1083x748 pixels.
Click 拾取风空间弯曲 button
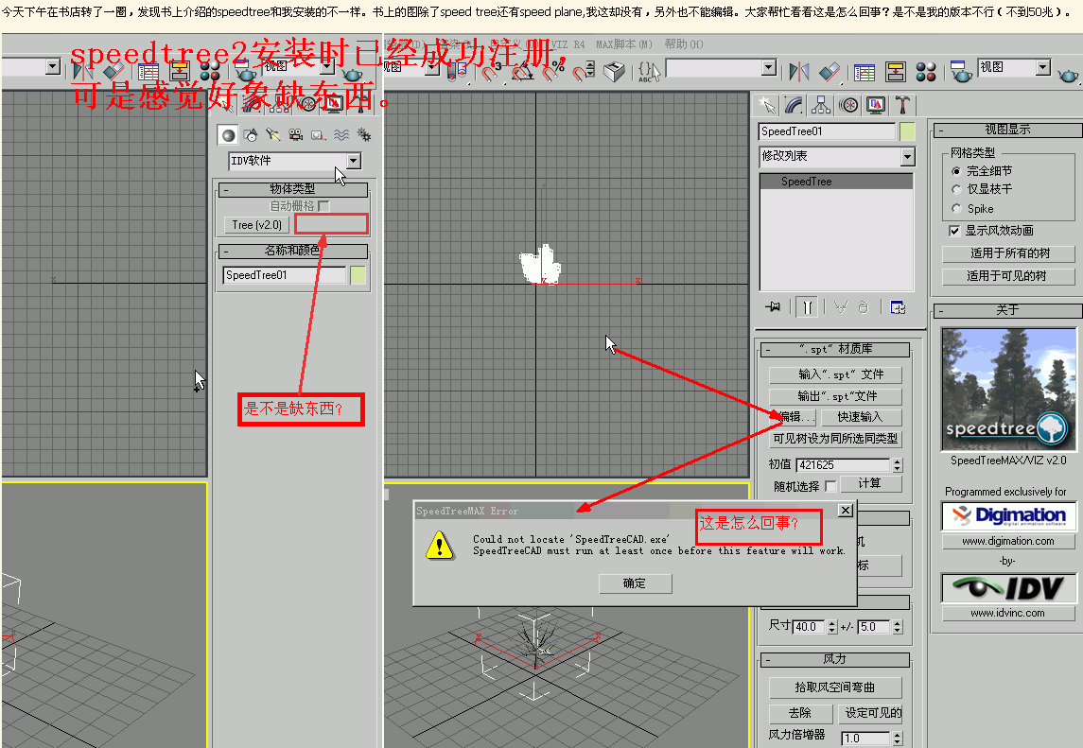coord(835,687)
